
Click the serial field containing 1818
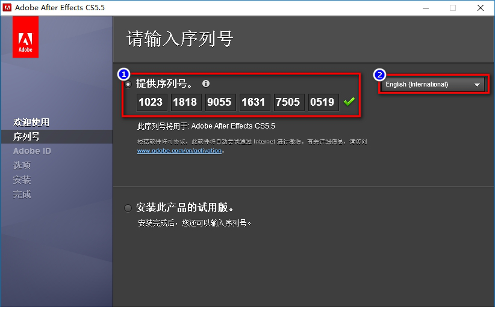click(186, 102)
